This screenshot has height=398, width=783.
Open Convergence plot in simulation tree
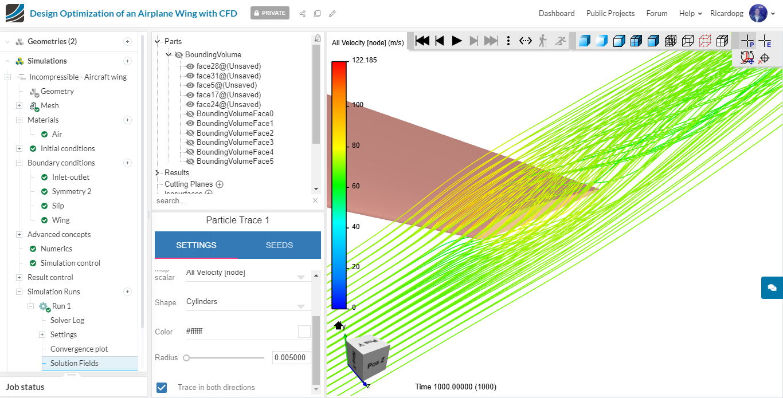coord(79,349)
